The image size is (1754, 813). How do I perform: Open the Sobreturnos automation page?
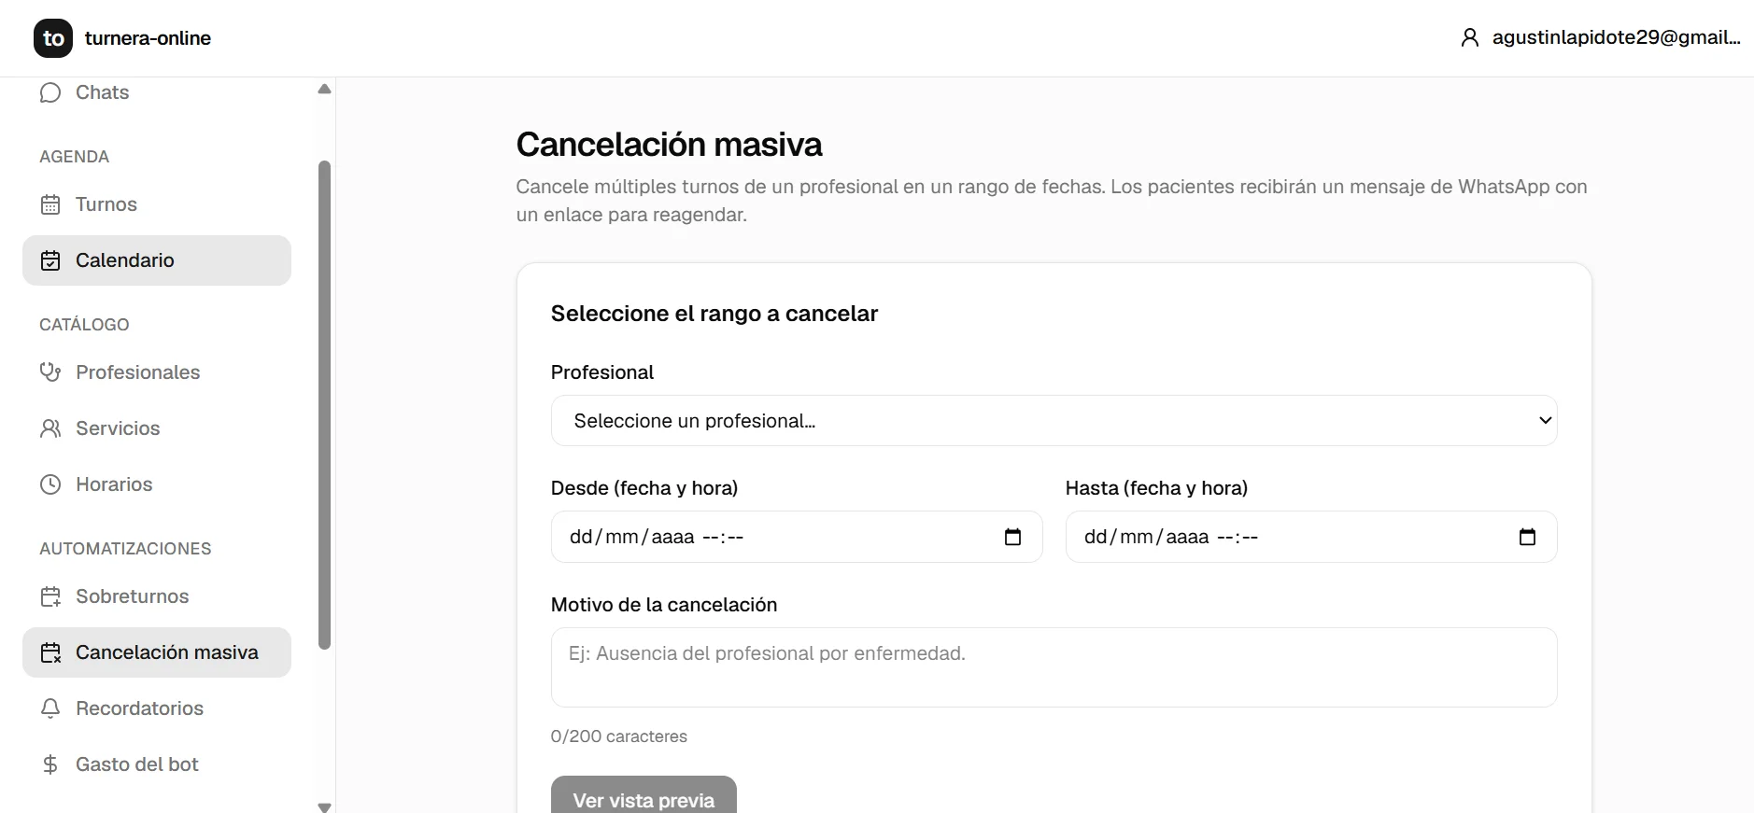point(157,596)
